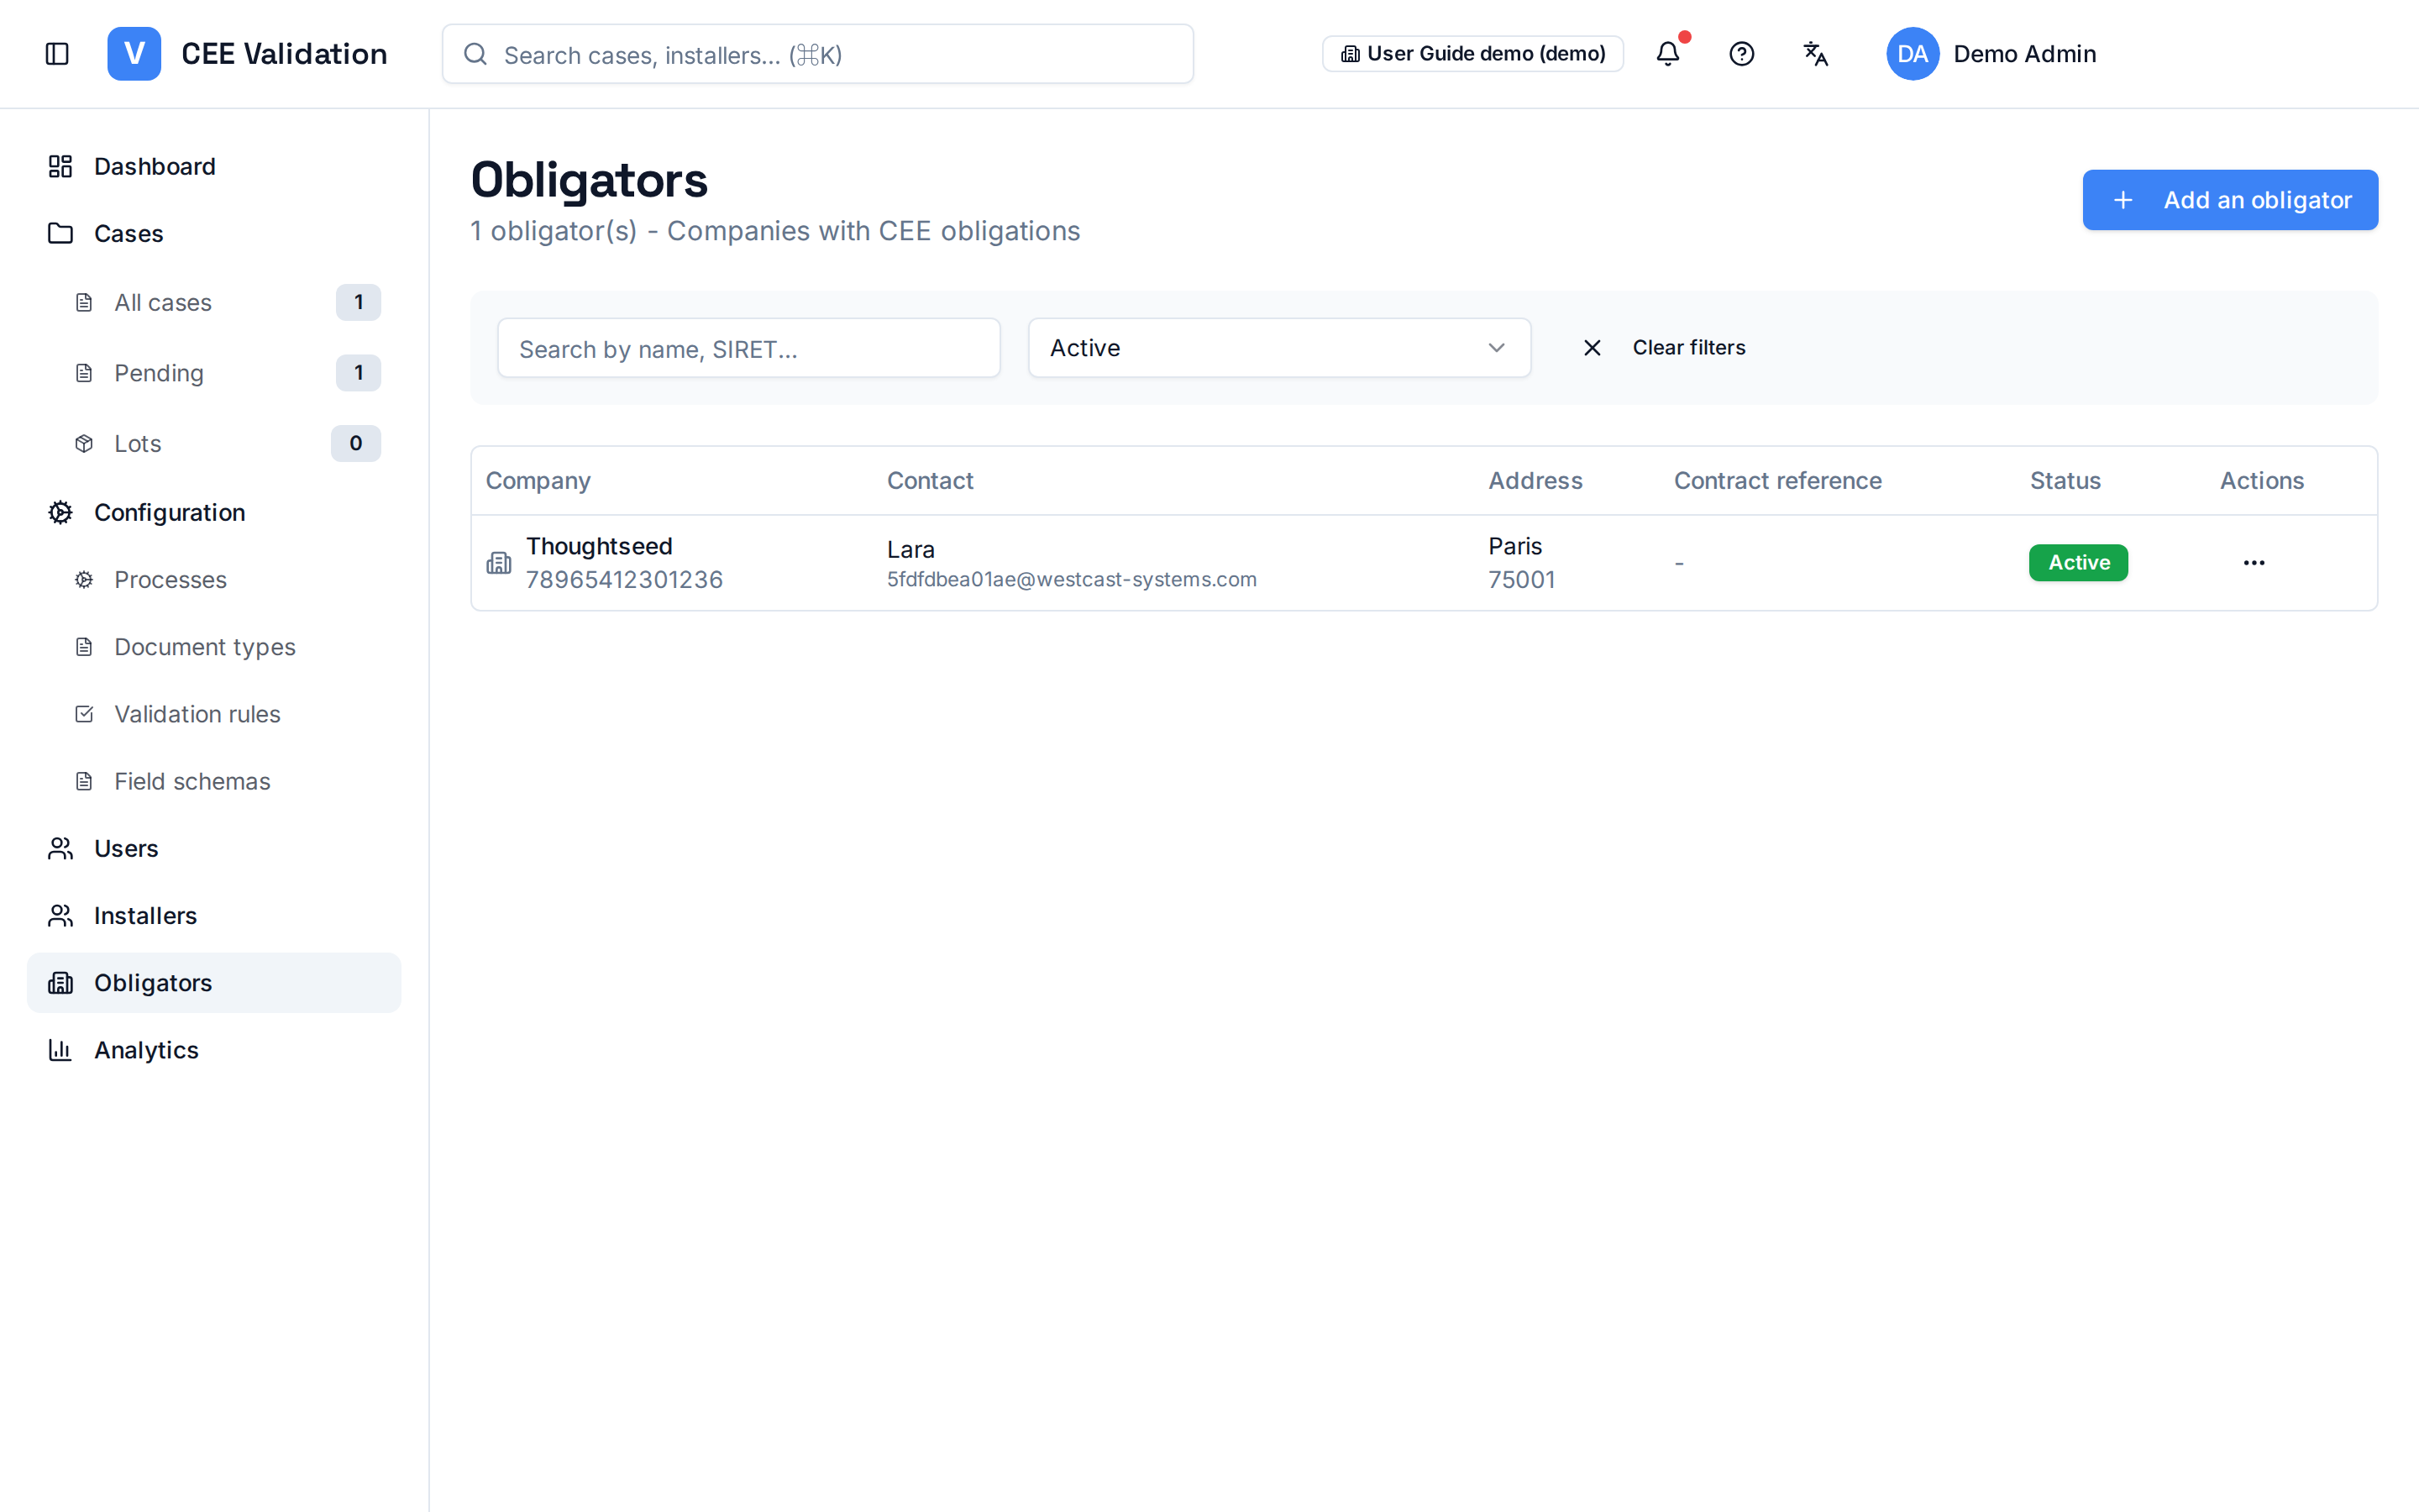
Task: Open the Demo Admin account menu
Action: [1991, 54]
